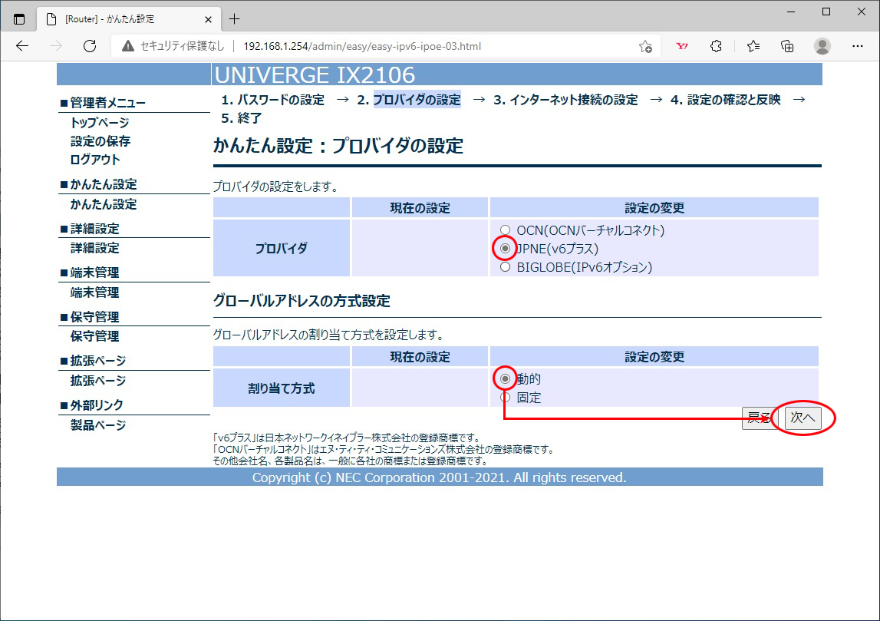Viewport: 880px width, 621px height.
Task: Choose 固定 address assignment method
Action: pos(505,398)
